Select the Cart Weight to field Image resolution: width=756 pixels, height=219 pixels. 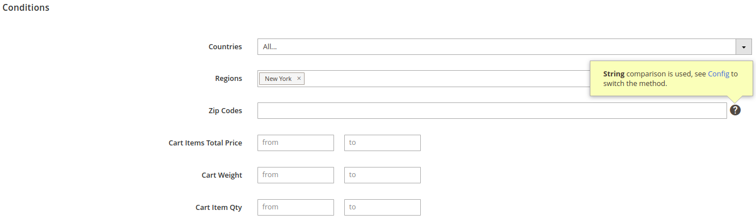click(x=382, y=175)
